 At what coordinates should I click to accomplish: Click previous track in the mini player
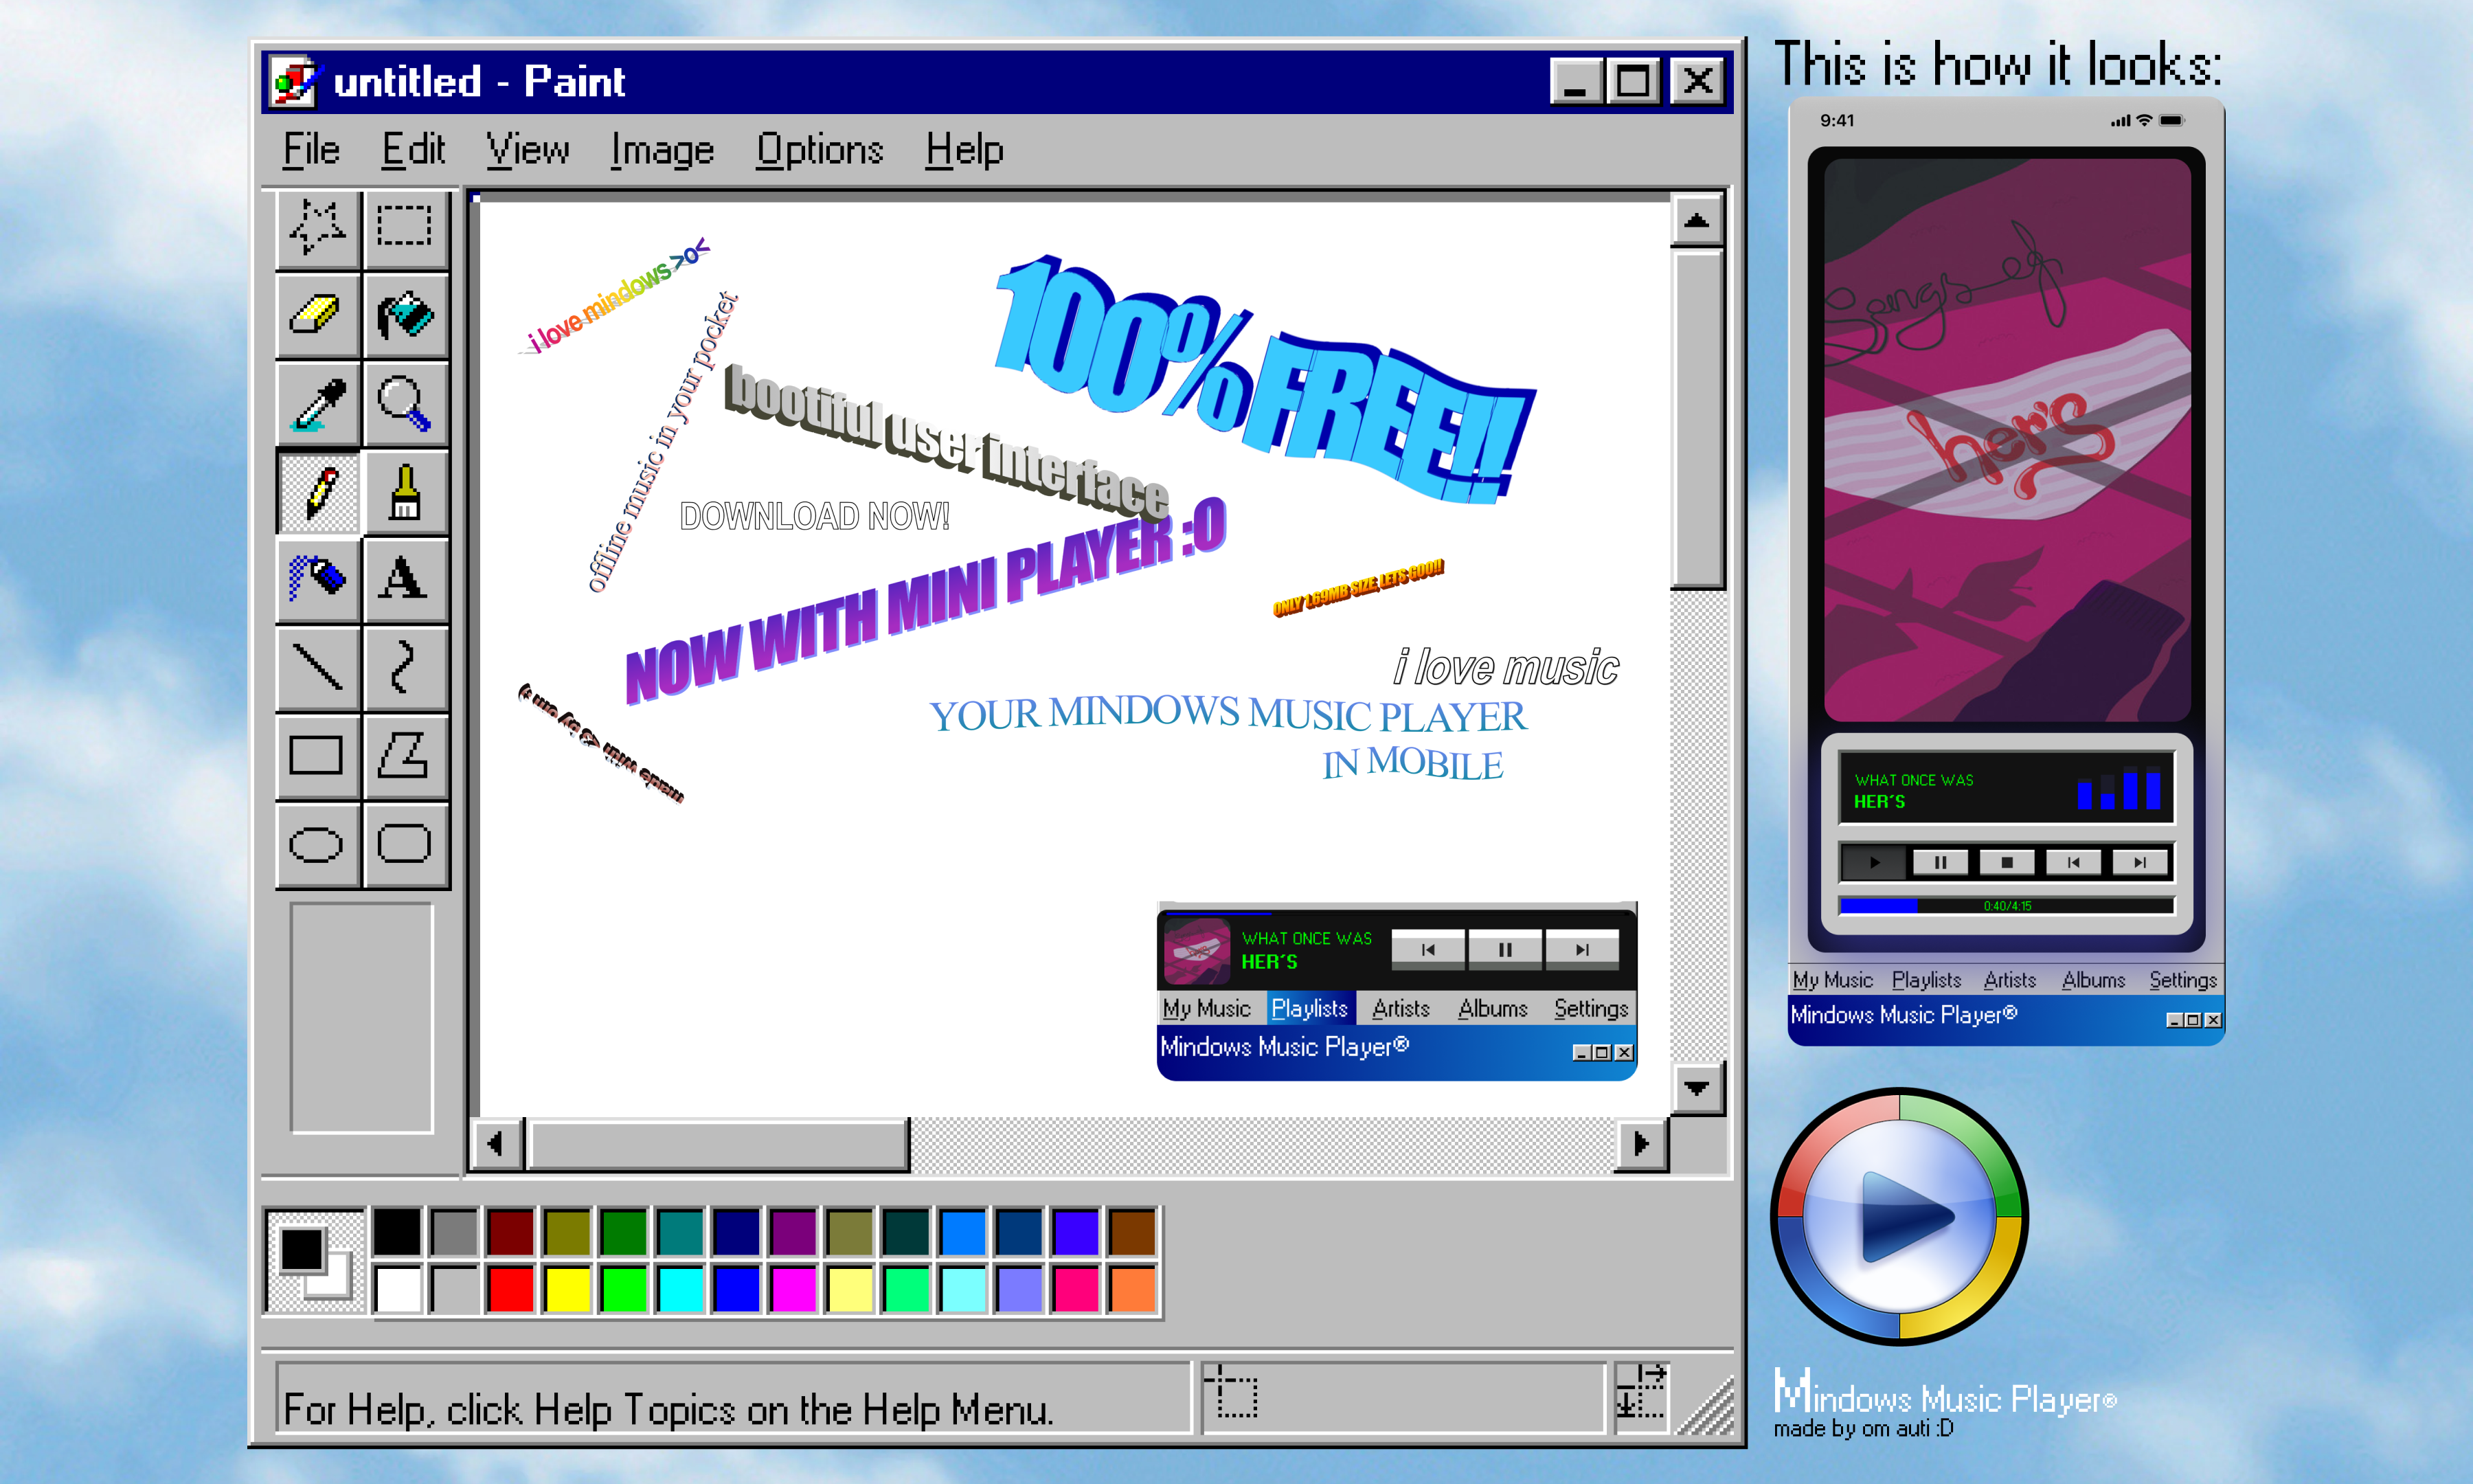click(1428, 949)
